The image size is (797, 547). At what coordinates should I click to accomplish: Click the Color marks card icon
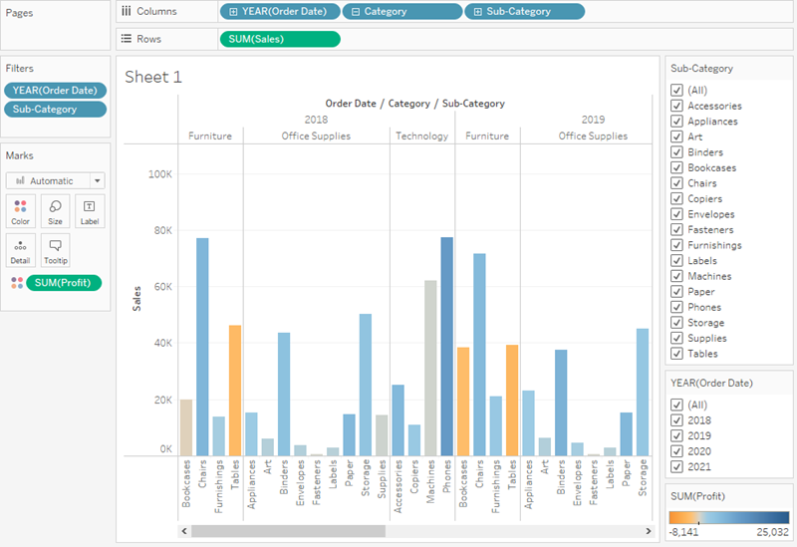coord(21,211)
